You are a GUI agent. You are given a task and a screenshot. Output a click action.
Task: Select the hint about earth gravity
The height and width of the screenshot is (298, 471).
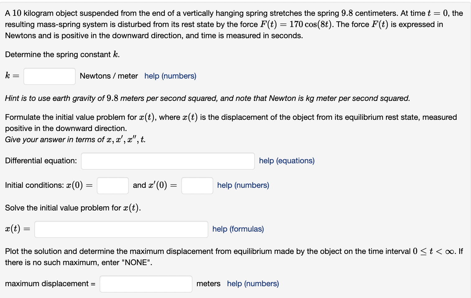point(208,98)
